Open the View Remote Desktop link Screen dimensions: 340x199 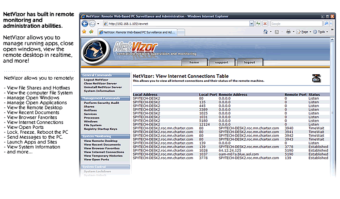coord(101,141)
